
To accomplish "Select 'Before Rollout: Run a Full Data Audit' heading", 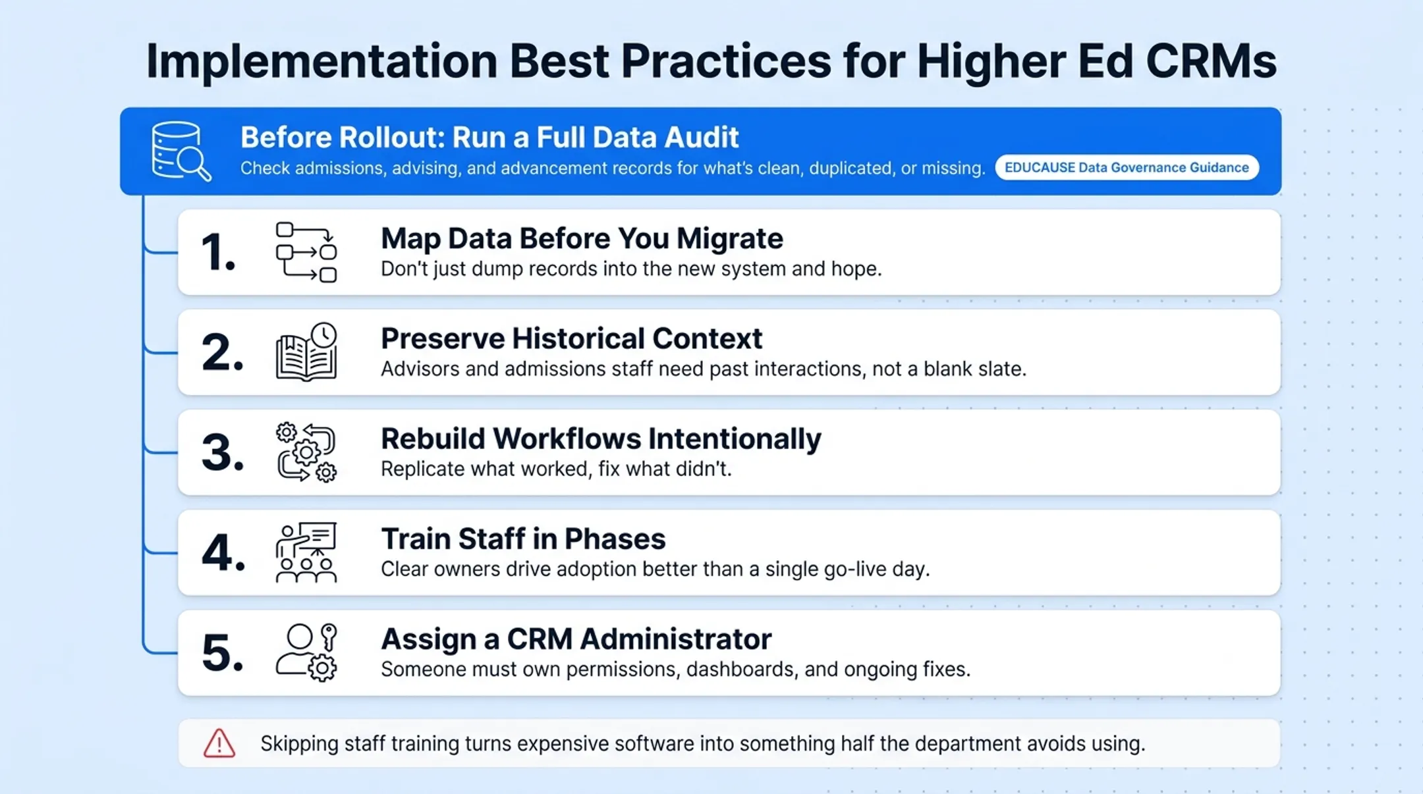I will (x=489, y=138).
